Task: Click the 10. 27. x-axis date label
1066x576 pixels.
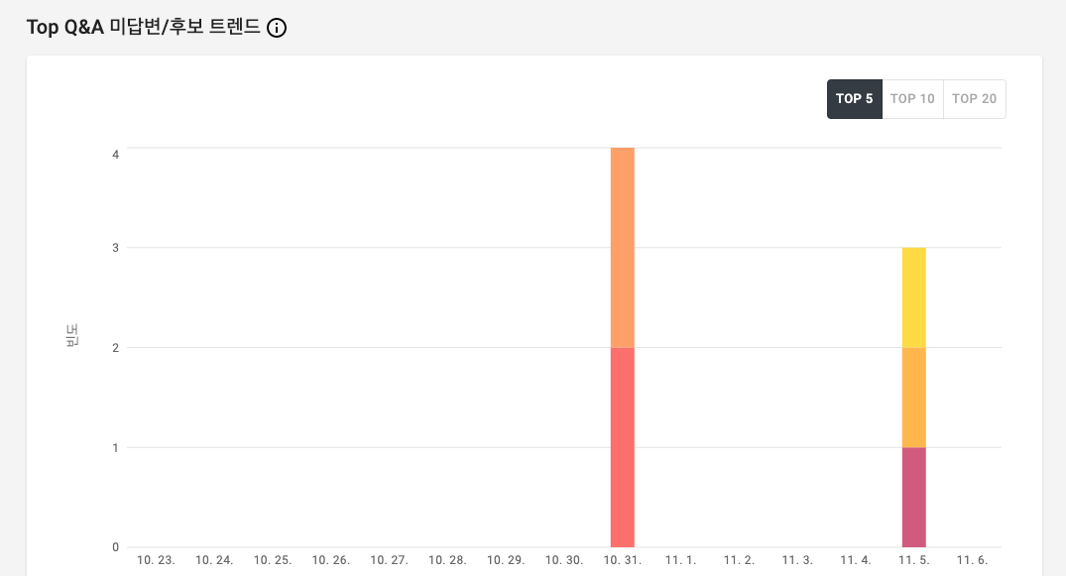Action: pos(389,560)
